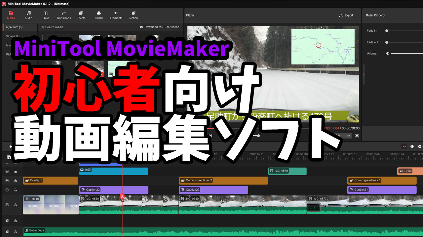Click the Fade in slider handle

387,31
